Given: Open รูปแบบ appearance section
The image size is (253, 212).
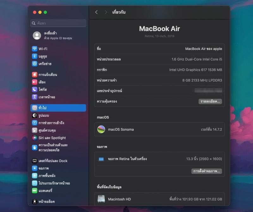Looking at the screenshot, I should pos(44,115).
